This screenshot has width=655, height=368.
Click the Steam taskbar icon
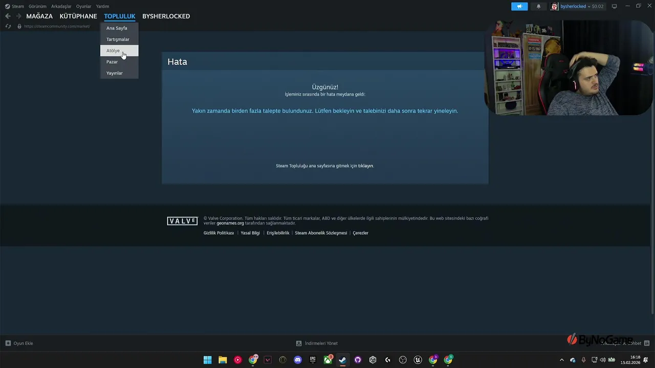click(342, 360)
